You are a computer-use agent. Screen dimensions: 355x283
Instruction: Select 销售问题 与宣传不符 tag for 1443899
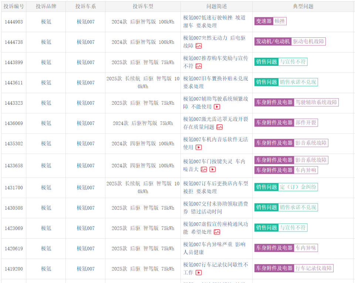point(281,62)
